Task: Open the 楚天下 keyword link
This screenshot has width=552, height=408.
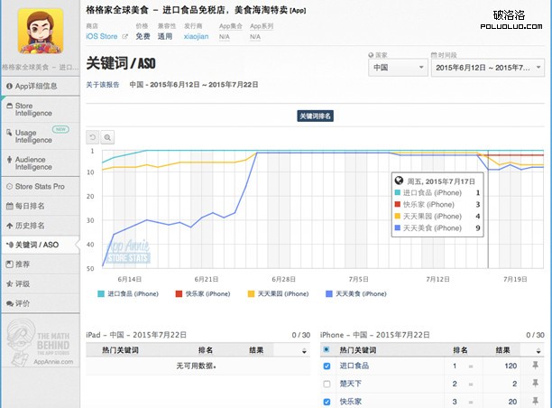Action: coord(350,384)
